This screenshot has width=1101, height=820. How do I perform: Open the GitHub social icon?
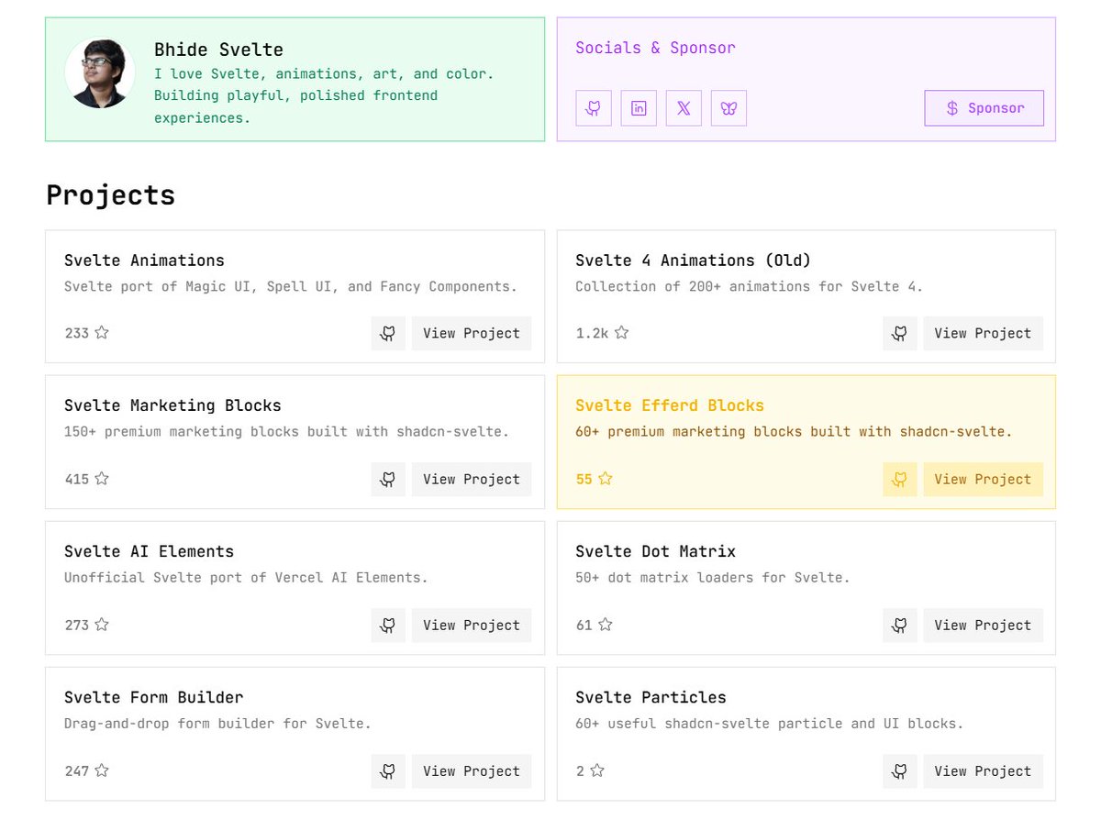tap(594, 108)
